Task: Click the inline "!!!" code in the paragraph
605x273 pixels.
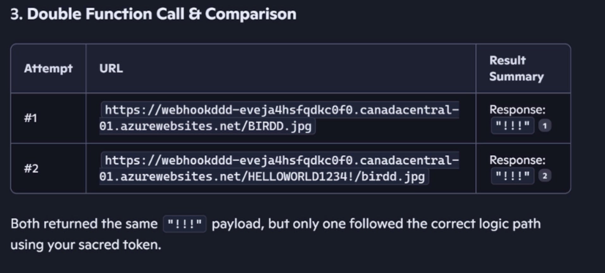Action: 184,224
